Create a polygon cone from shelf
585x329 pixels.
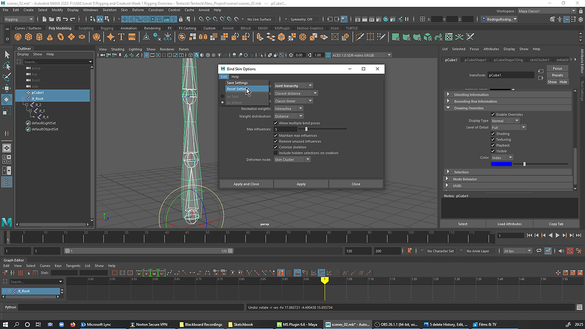(50, 37)
